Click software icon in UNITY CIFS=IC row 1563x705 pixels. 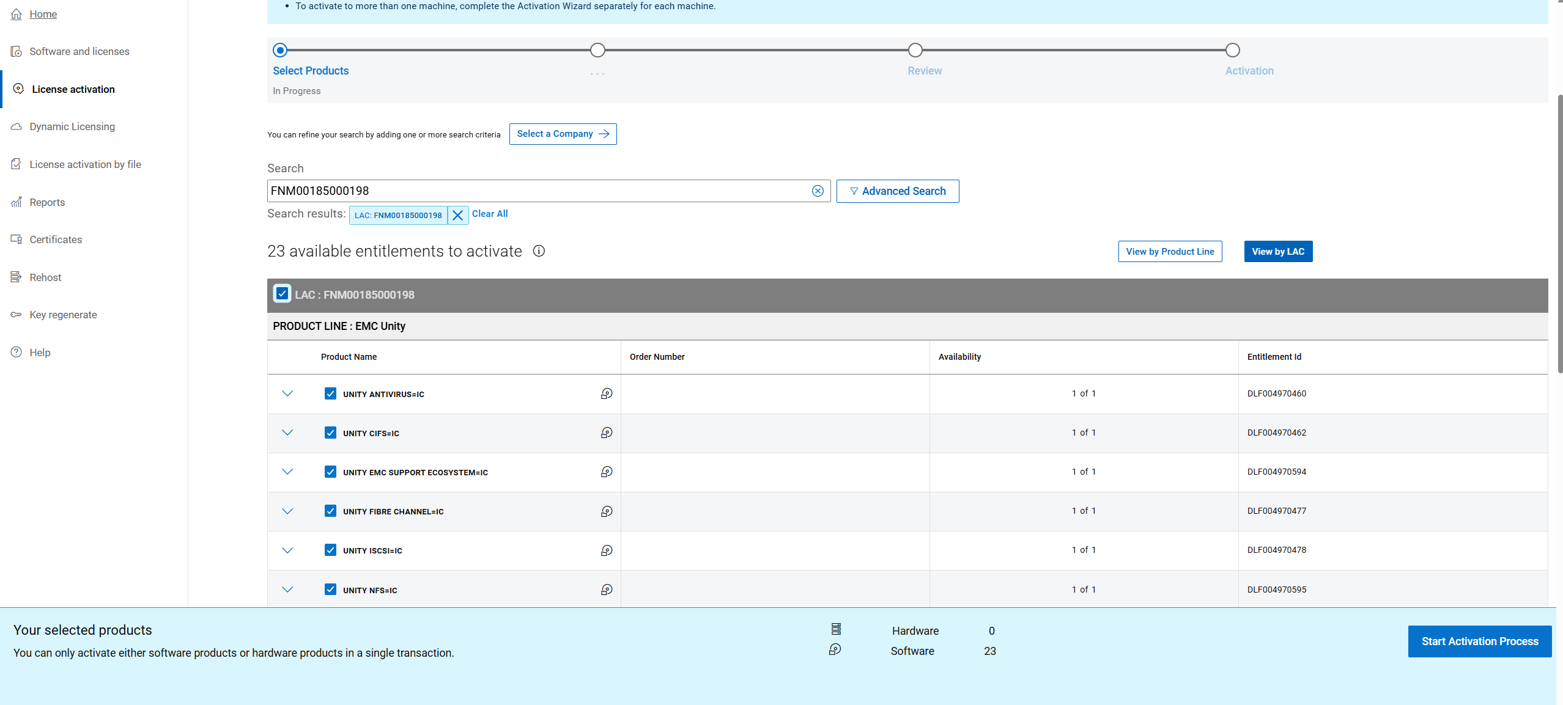(606, 433)
